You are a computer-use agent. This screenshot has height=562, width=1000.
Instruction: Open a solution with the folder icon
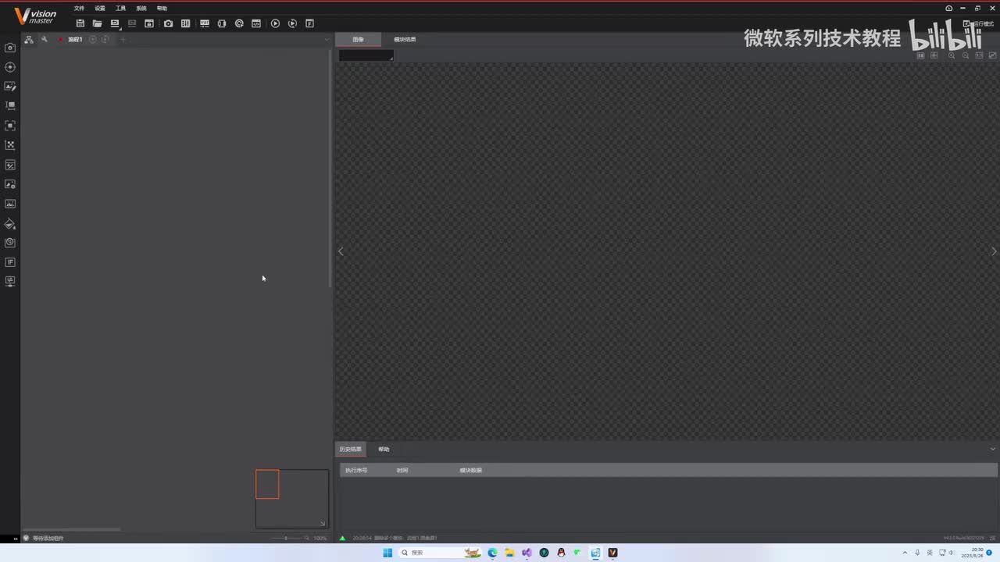point(98,23)
